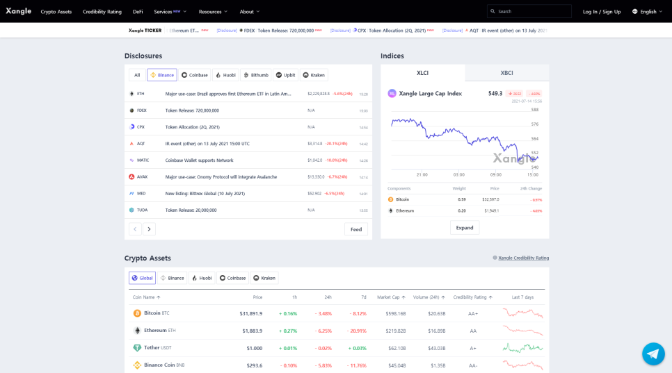Select Huobi filter in Crypto Assets
The width and height of the screenshot is (672, 373).
coord(202,278)
